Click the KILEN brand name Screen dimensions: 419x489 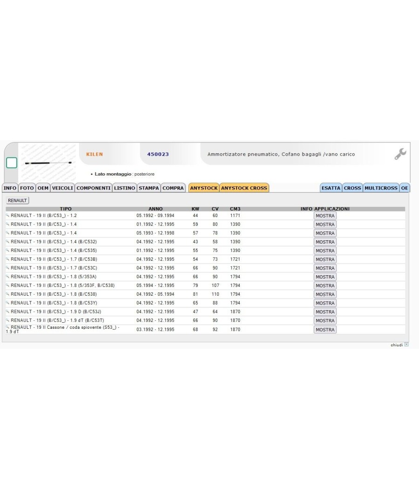point(95,154)
